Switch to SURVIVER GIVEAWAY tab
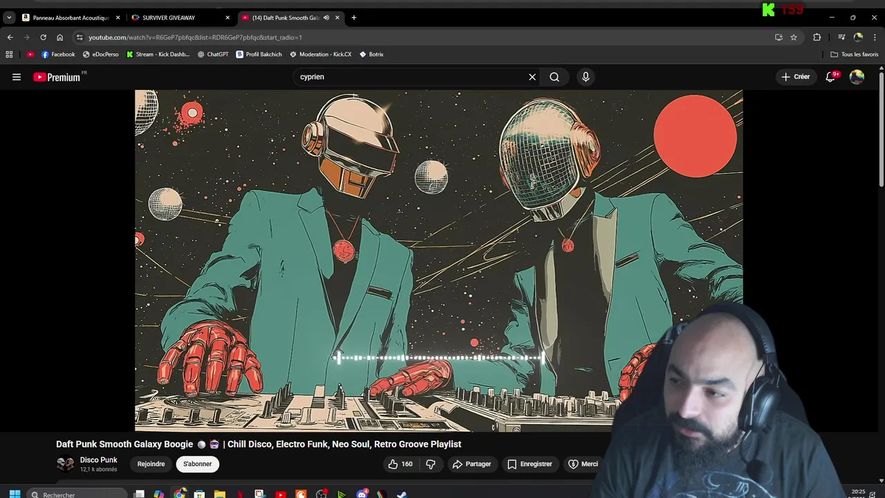This screenshot has height=498, width=885. click(180, 17)
